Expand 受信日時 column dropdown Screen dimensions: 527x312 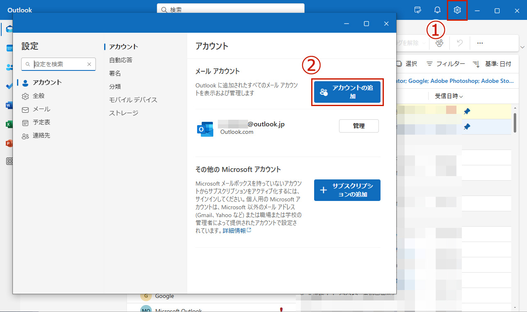coord(449,96)
